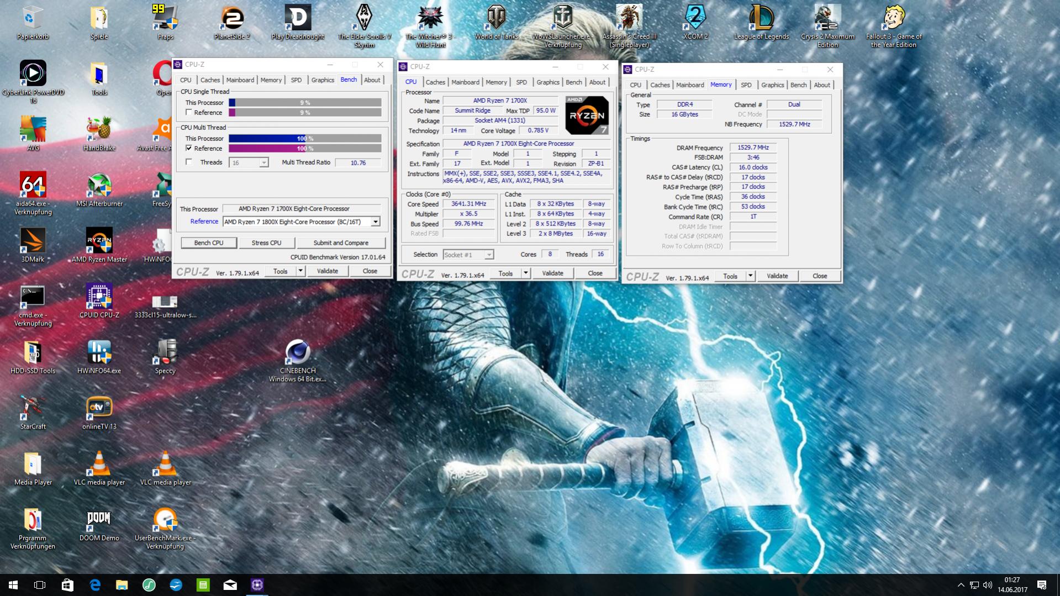Launch HandBrake from the desktop
This screenshot has height=596, width=1060.
99,134
